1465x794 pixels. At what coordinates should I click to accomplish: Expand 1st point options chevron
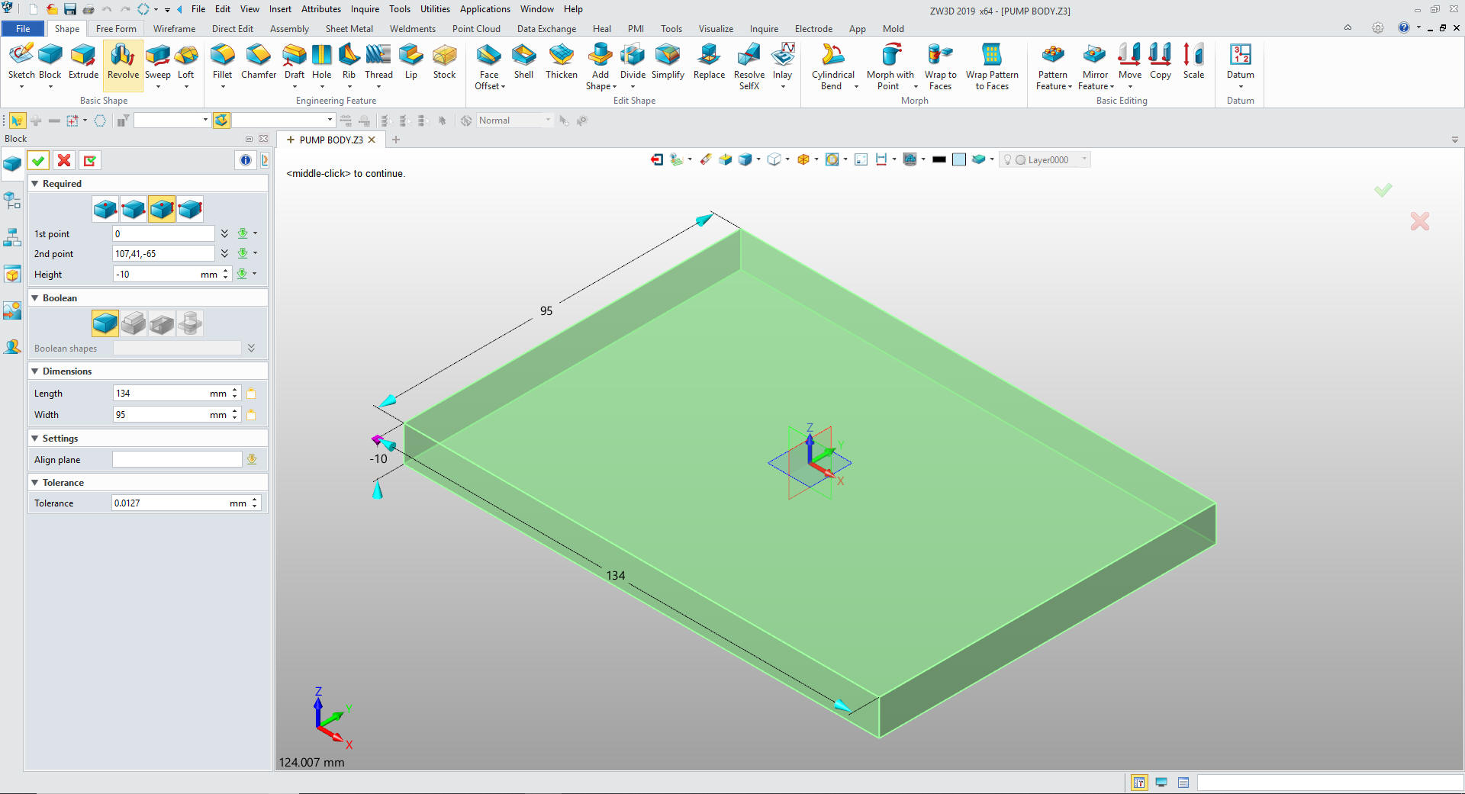click(224, 233)
